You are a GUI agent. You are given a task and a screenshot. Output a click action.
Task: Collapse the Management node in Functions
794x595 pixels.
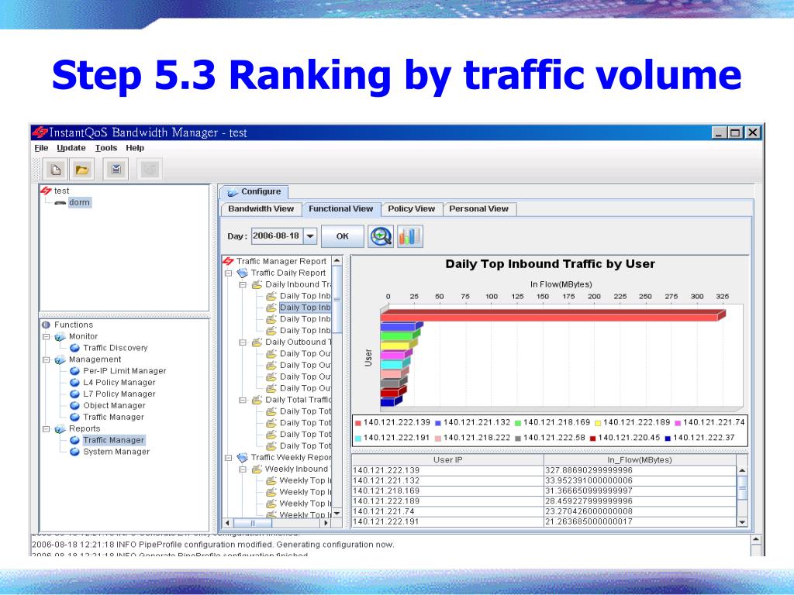pos(47,359)
